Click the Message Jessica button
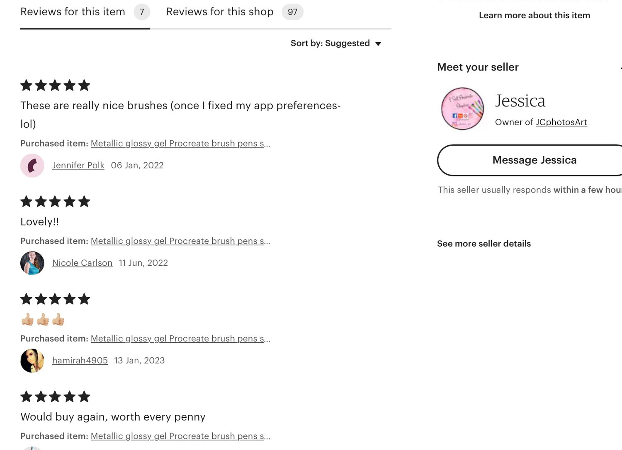Screen dimensions: 622x450 [x=534, y=160]
